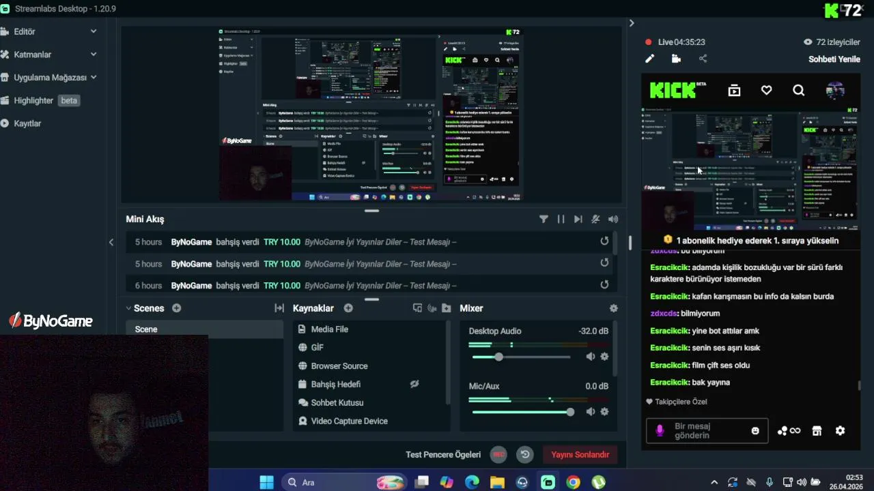Screen dimensions: 874x491
Task: Replay the second 5 hours ByNoGame donation
Action: coord(604,263)
